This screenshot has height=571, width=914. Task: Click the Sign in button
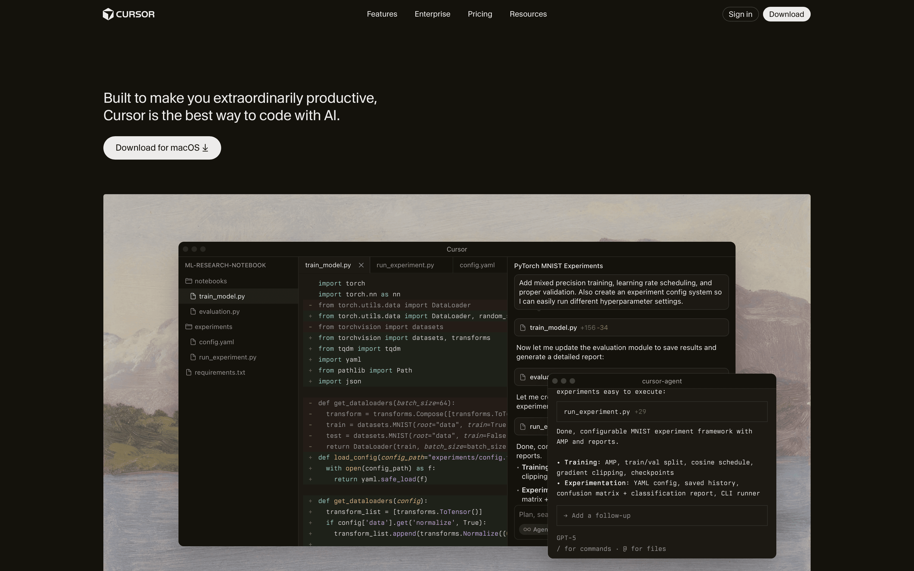[x=740, y=14]
